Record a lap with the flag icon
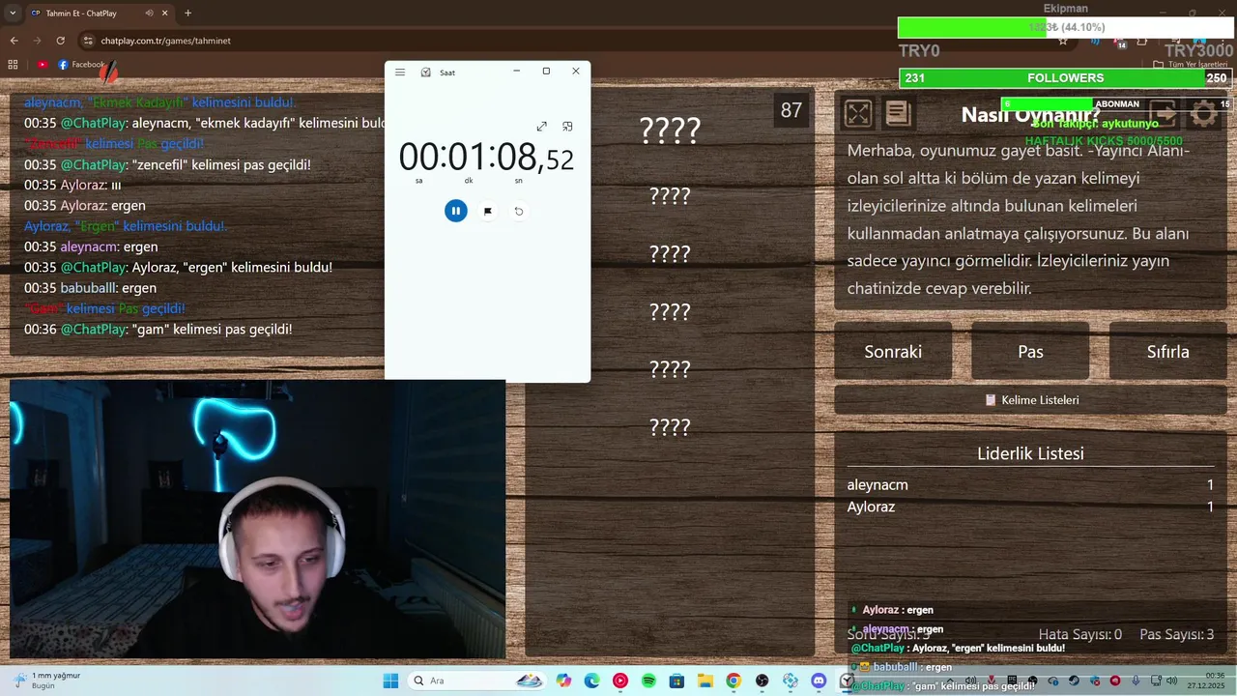 click(488, 211)
